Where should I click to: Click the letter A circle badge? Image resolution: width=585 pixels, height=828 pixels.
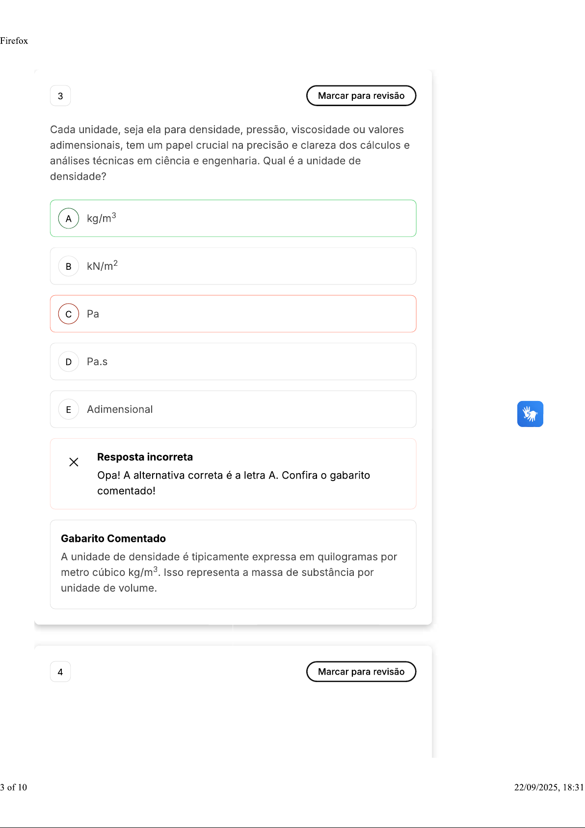pos(69,219)
